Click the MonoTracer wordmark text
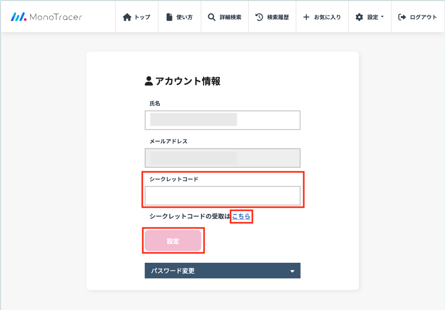The image size is (445, 310). tap(56, 17)
